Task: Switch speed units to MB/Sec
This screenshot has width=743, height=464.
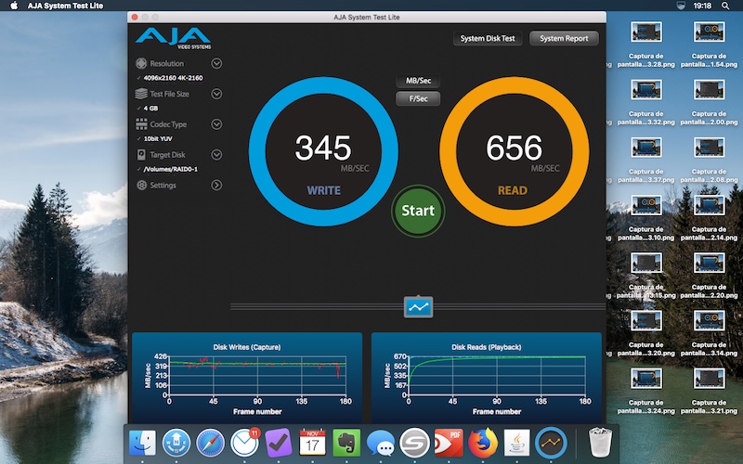Action: click(x=418, y=81)
